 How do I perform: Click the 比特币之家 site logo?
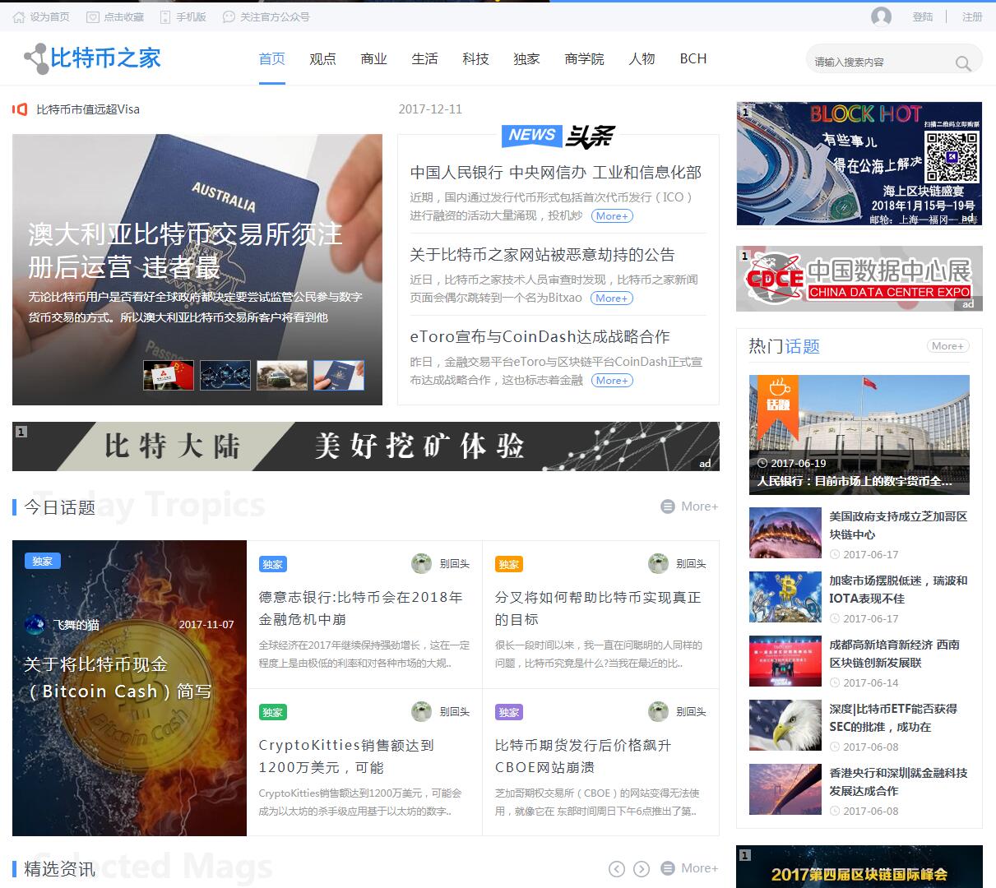coord(92,58)
